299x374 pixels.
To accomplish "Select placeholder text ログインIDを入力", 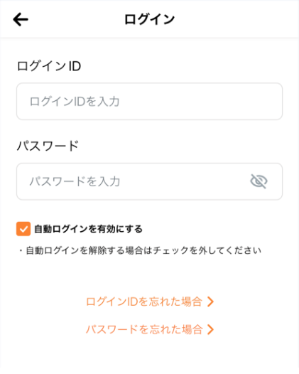I will click(x=75, y=102).
